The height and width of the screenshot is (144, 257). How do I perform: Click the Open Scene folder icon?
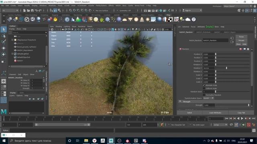tap(28, 10)
